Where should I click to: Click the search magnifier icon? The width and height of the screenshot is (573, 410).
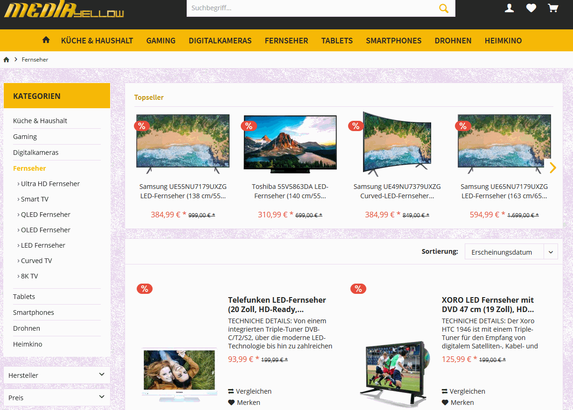[444, 8]
